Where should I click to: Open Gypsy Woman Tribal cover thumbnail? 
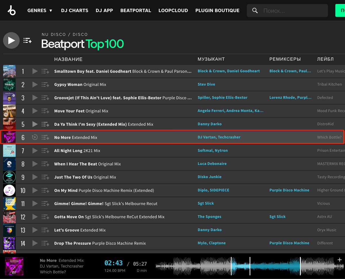9,84
